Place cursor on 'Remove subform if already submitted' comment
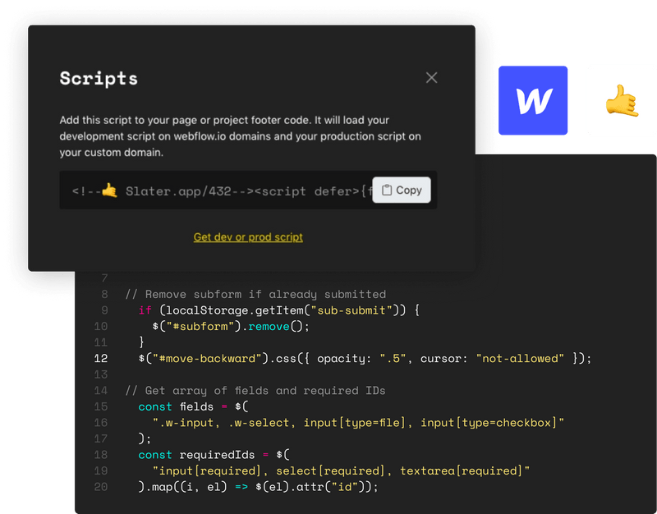Viewport: 657px width, 514px height. (x=263, y=294)
